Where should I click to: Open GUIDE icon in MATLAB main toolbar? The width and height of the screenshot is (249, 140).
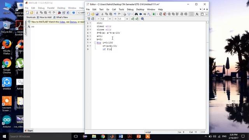(x=64, y=13)
